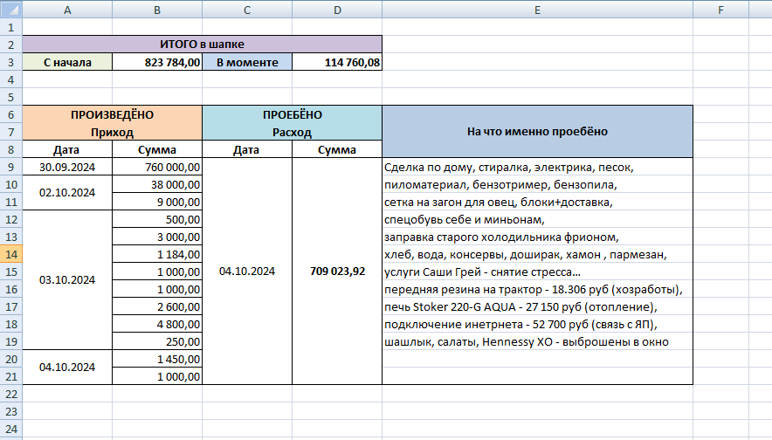Select the cell with 114 760,08
Screen dimensions: 772x440
point(337,62)
